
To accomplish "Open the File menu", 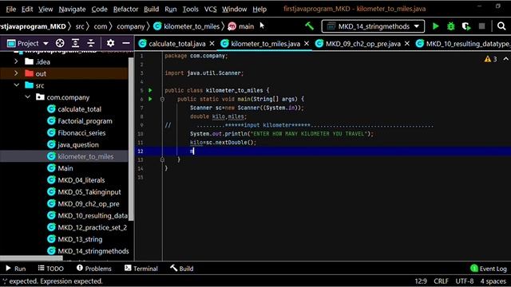I will tap(10, 9).
